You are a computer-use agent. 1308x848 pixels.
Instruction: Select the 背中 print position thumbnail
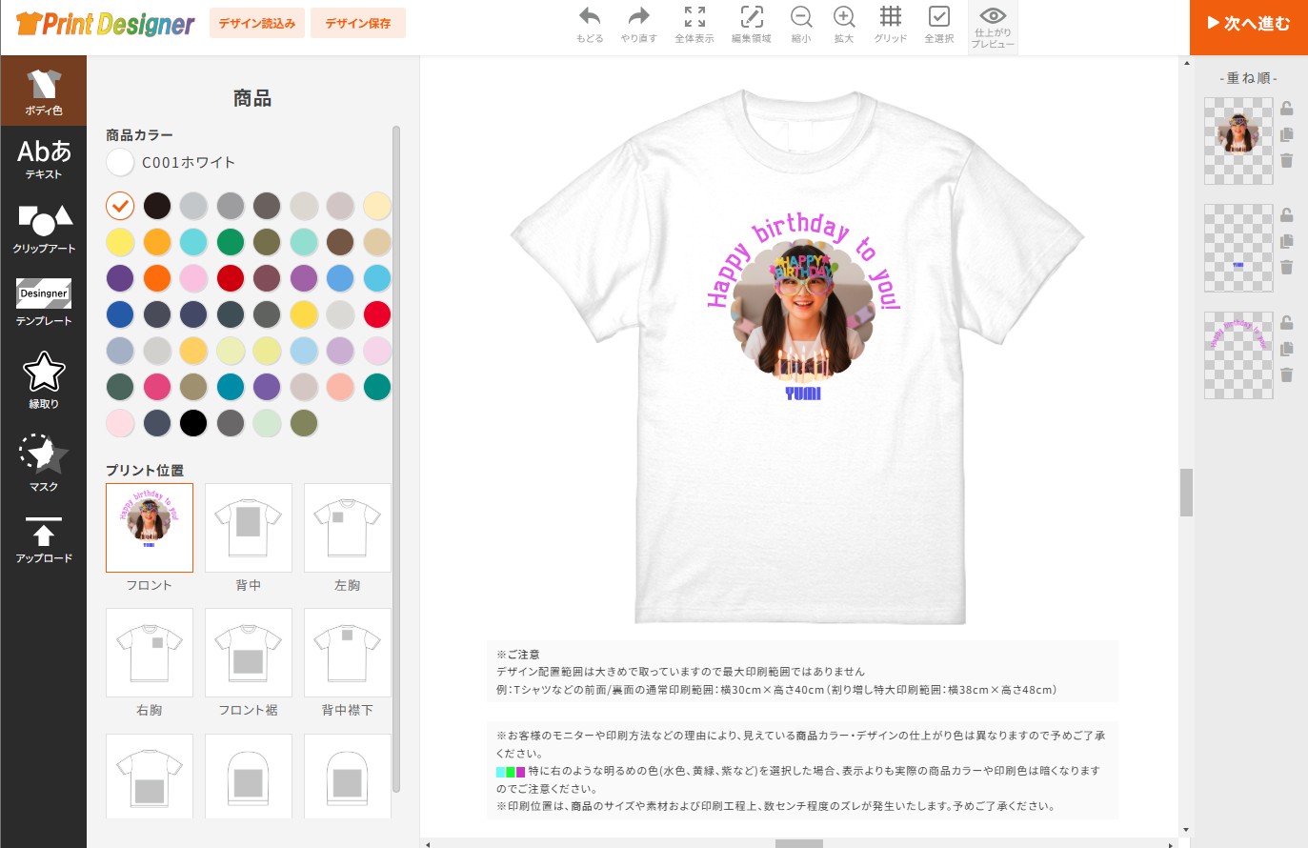click(x=249, y=527)
